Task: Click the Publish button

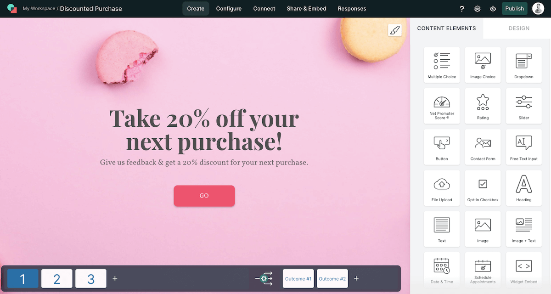Action: [x=514, y=8]
